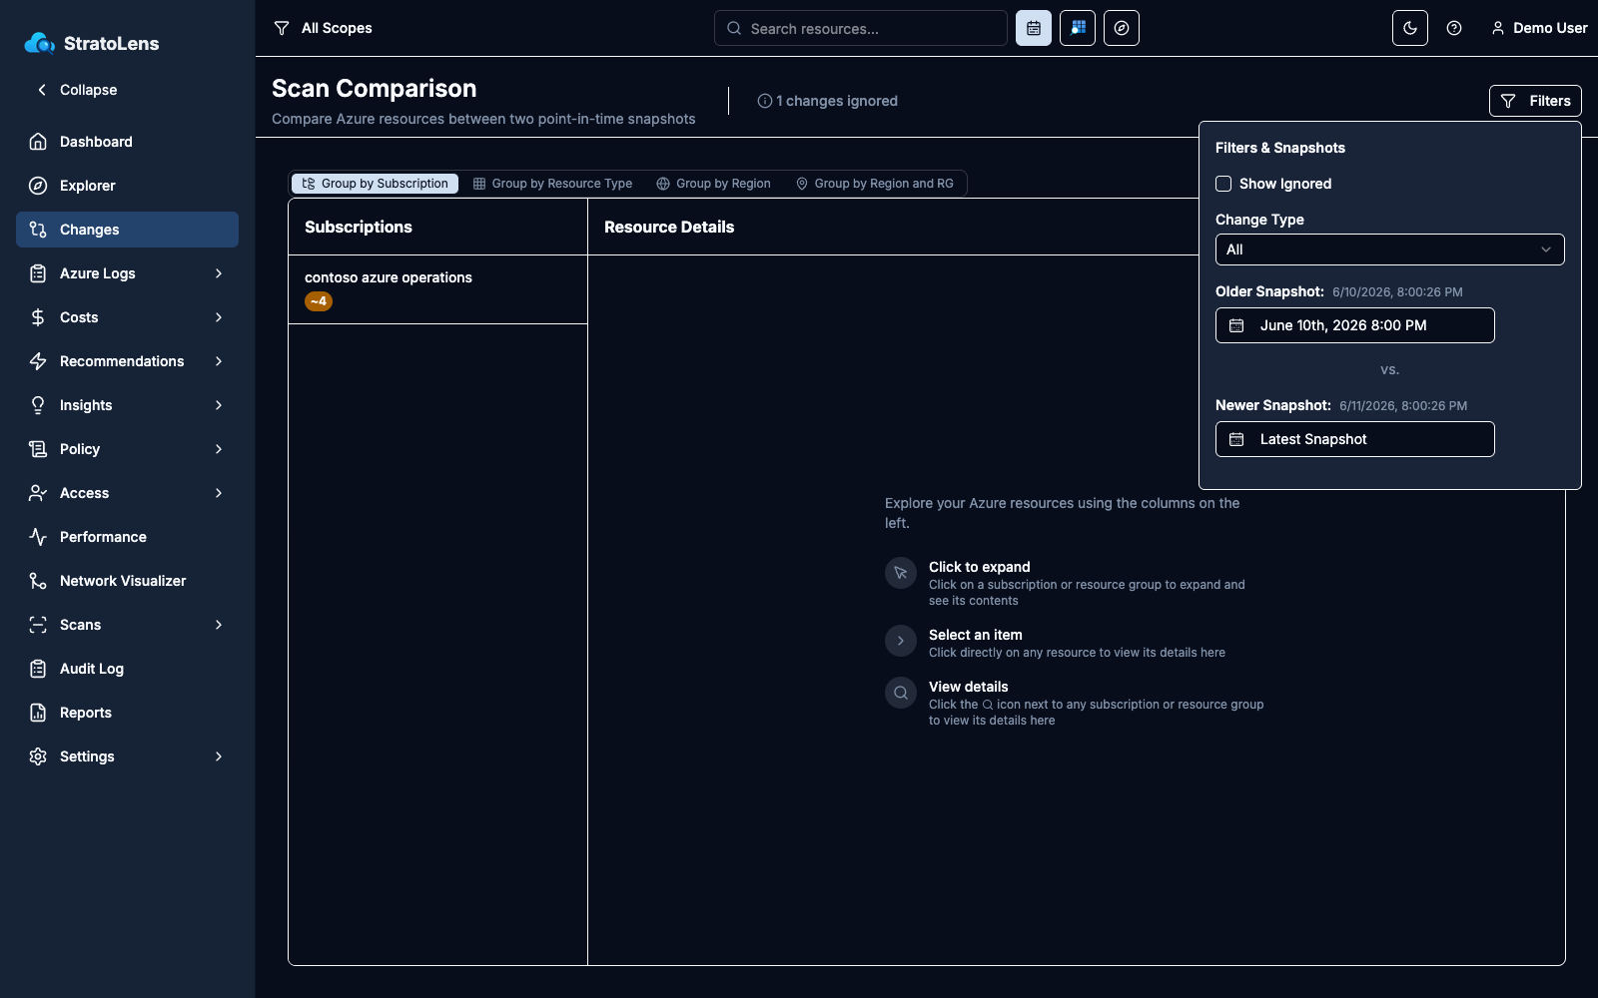This screenshot has height=998, width=1598.
Task: Open help question mark icon
Action: 1454,28
